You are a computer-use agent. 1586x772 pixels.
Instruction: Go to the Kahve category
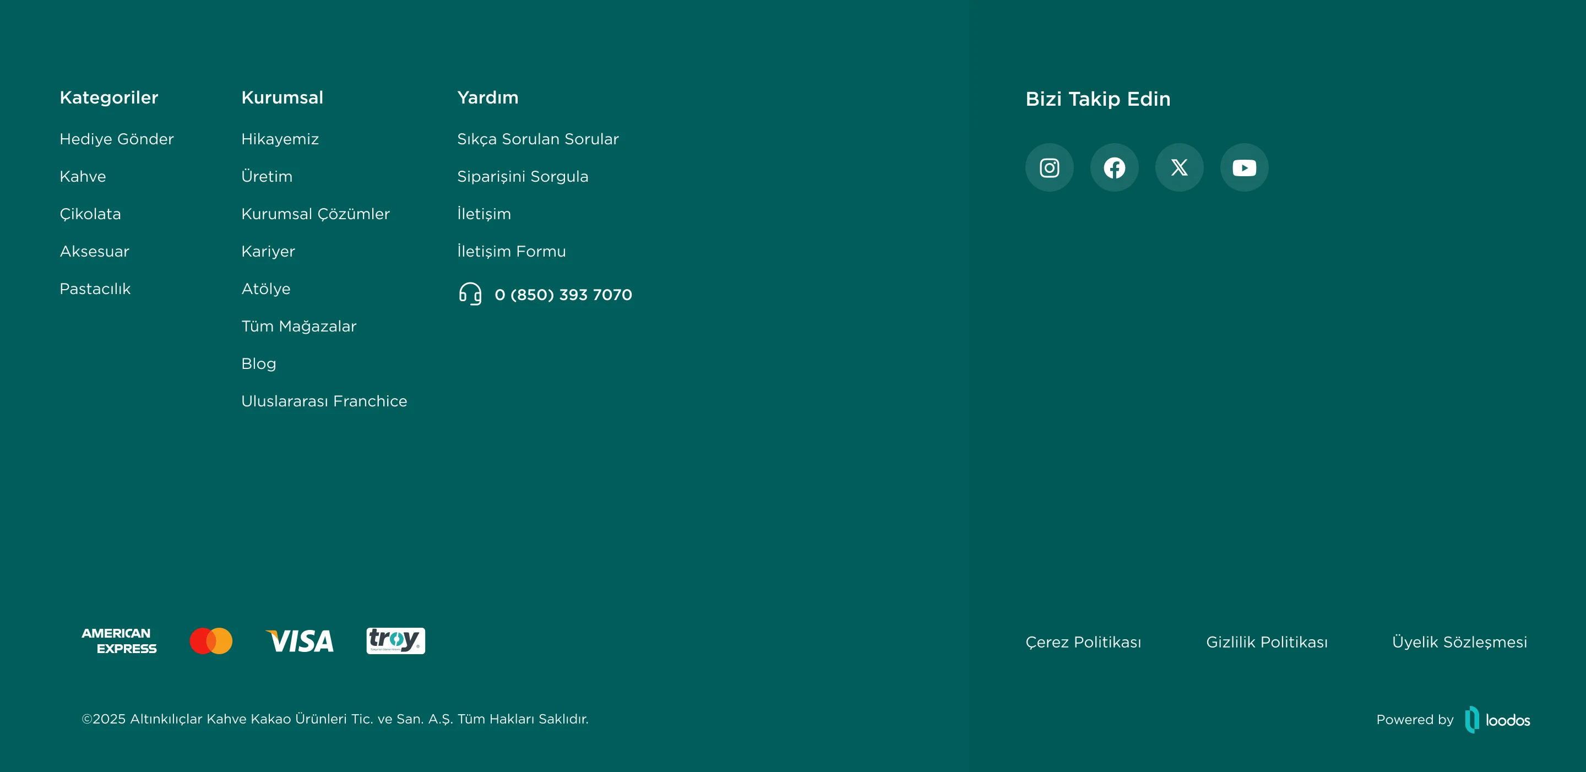click(83, 177)
